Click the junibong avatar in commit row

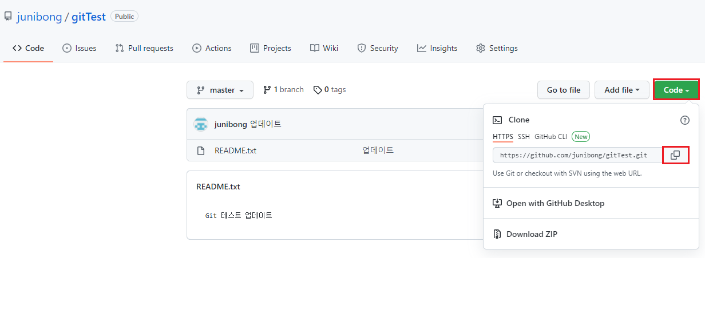coord(200,124)
